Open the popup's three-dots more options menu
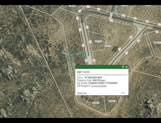Screen dimensions: 161x123 coord(123,93)
